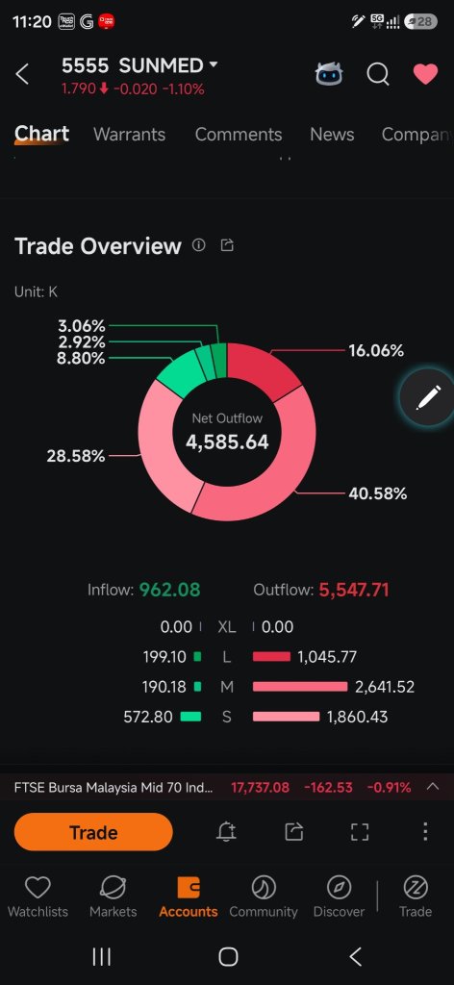Open Community from bottom navigation
Screen dimensions: 454x985
coord(264,897)
